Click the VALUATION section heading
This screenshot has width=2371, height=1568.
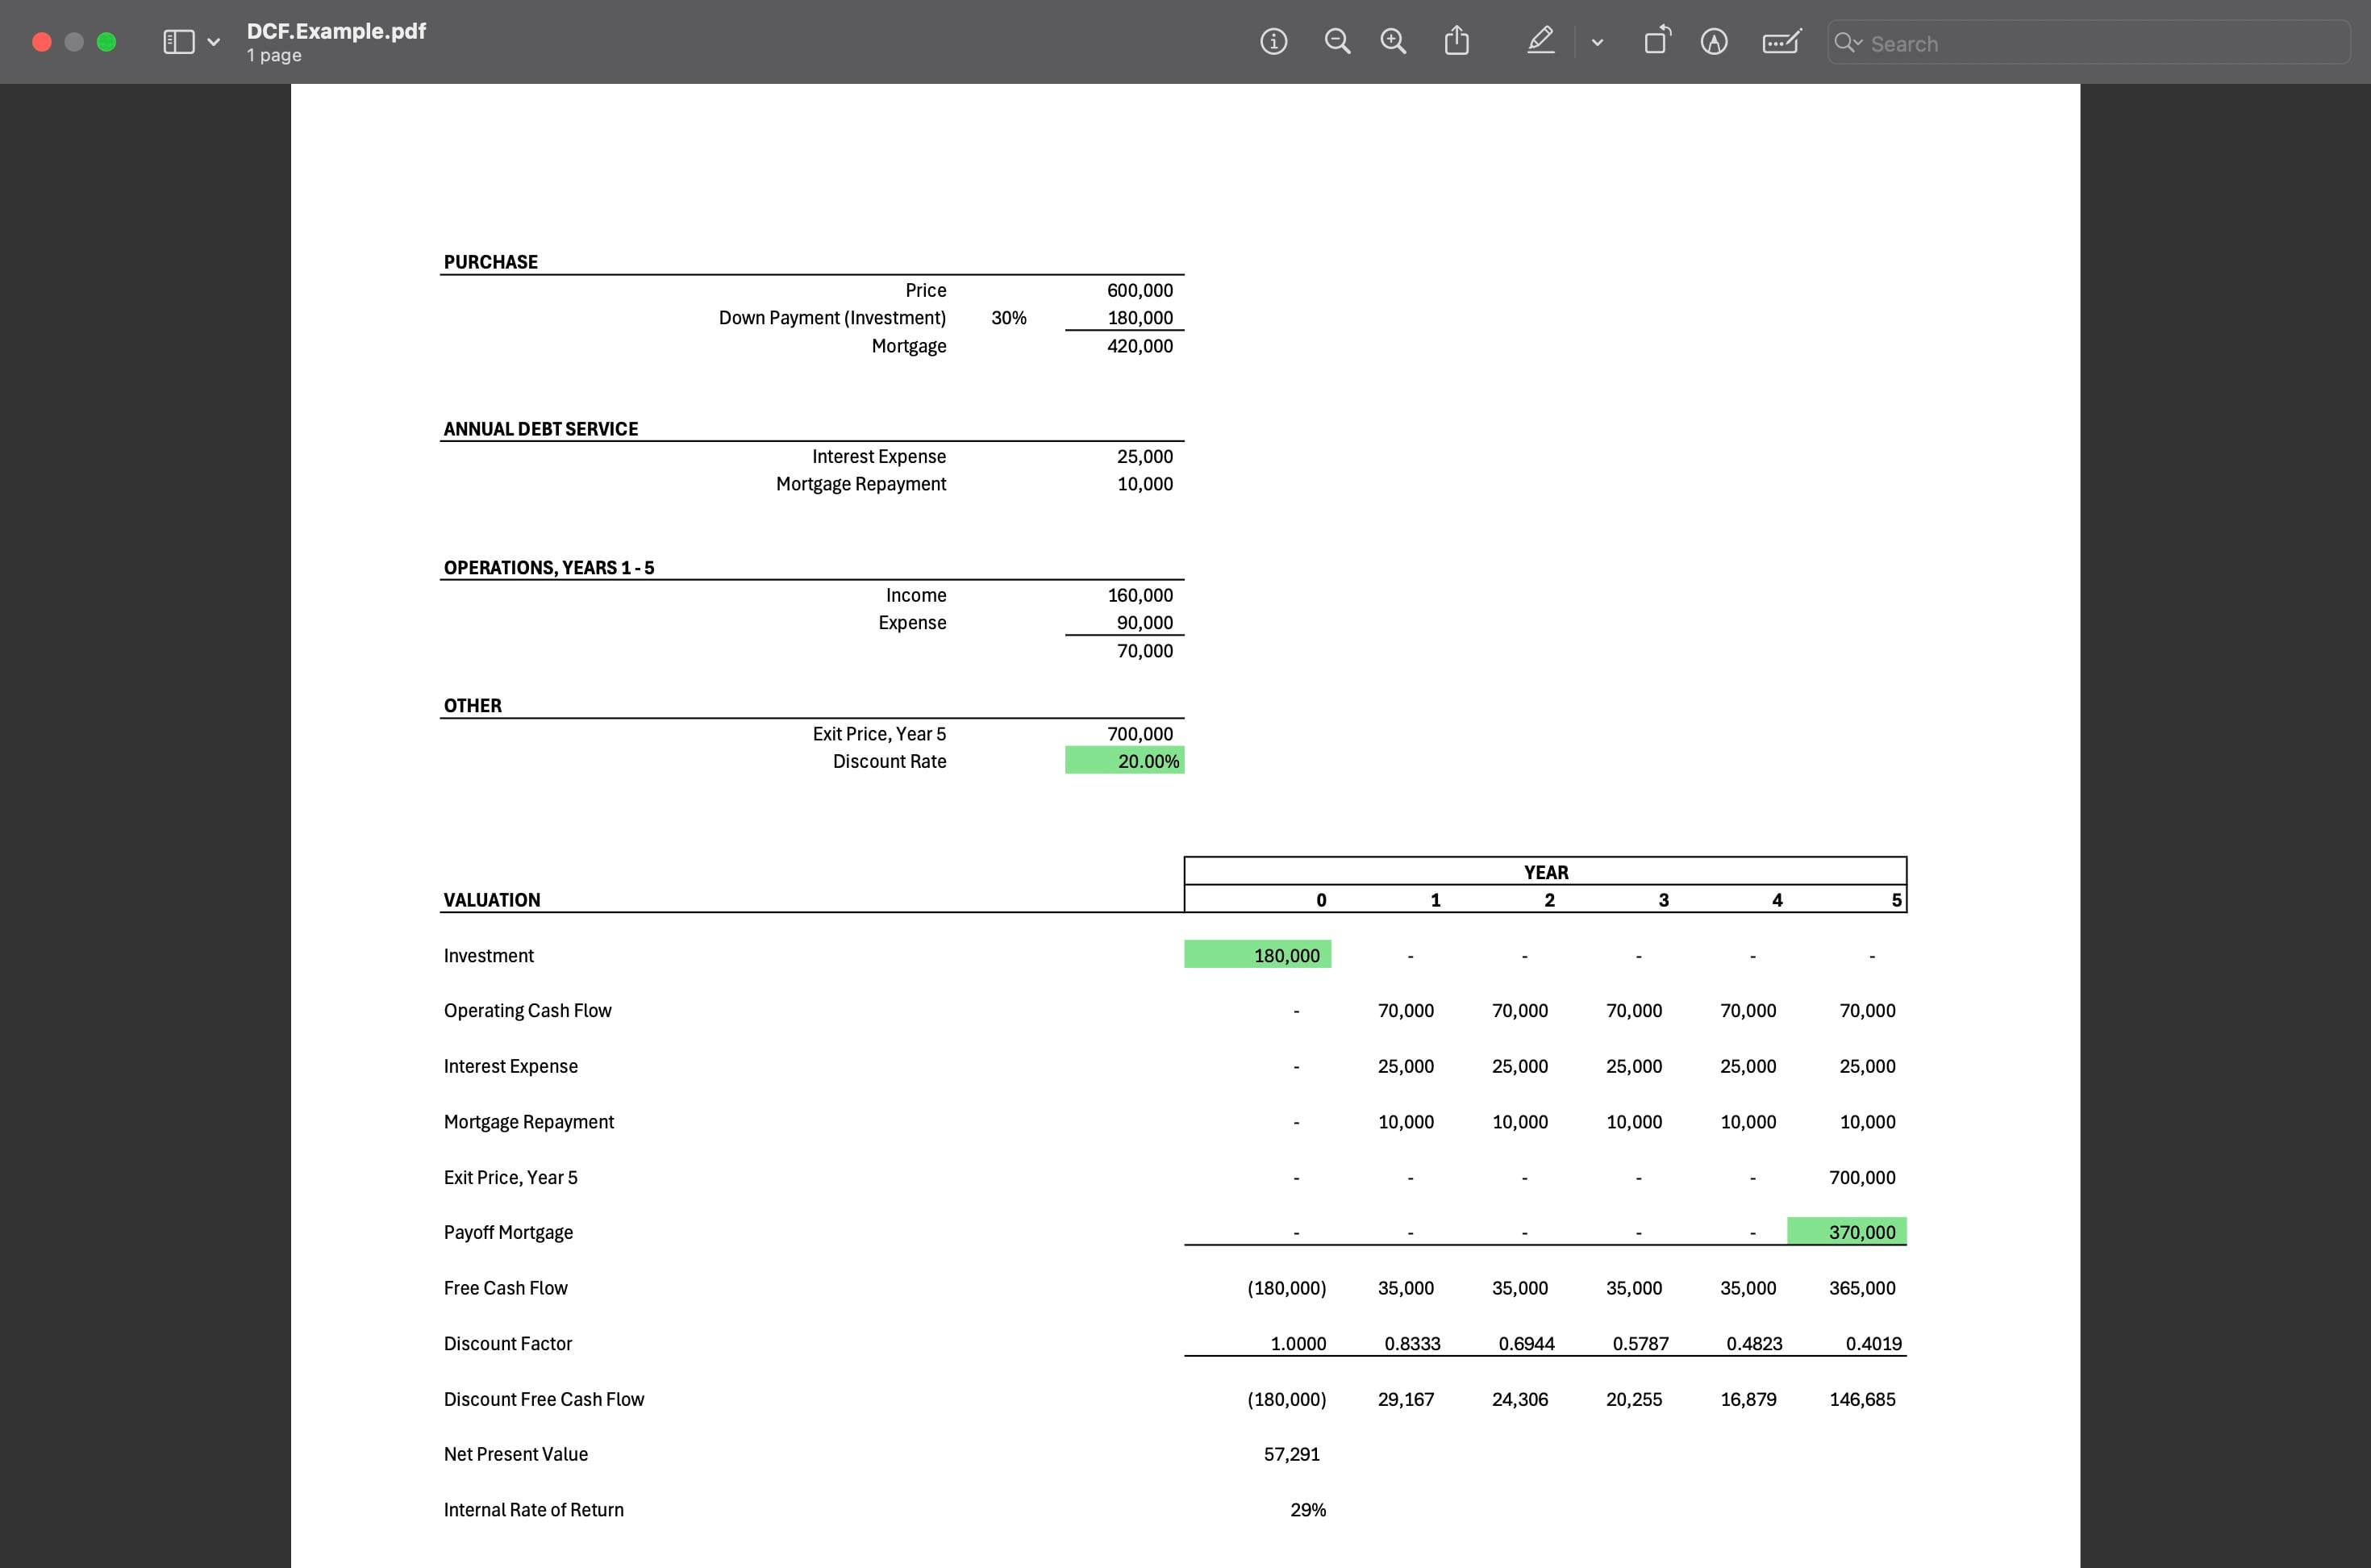492,900
